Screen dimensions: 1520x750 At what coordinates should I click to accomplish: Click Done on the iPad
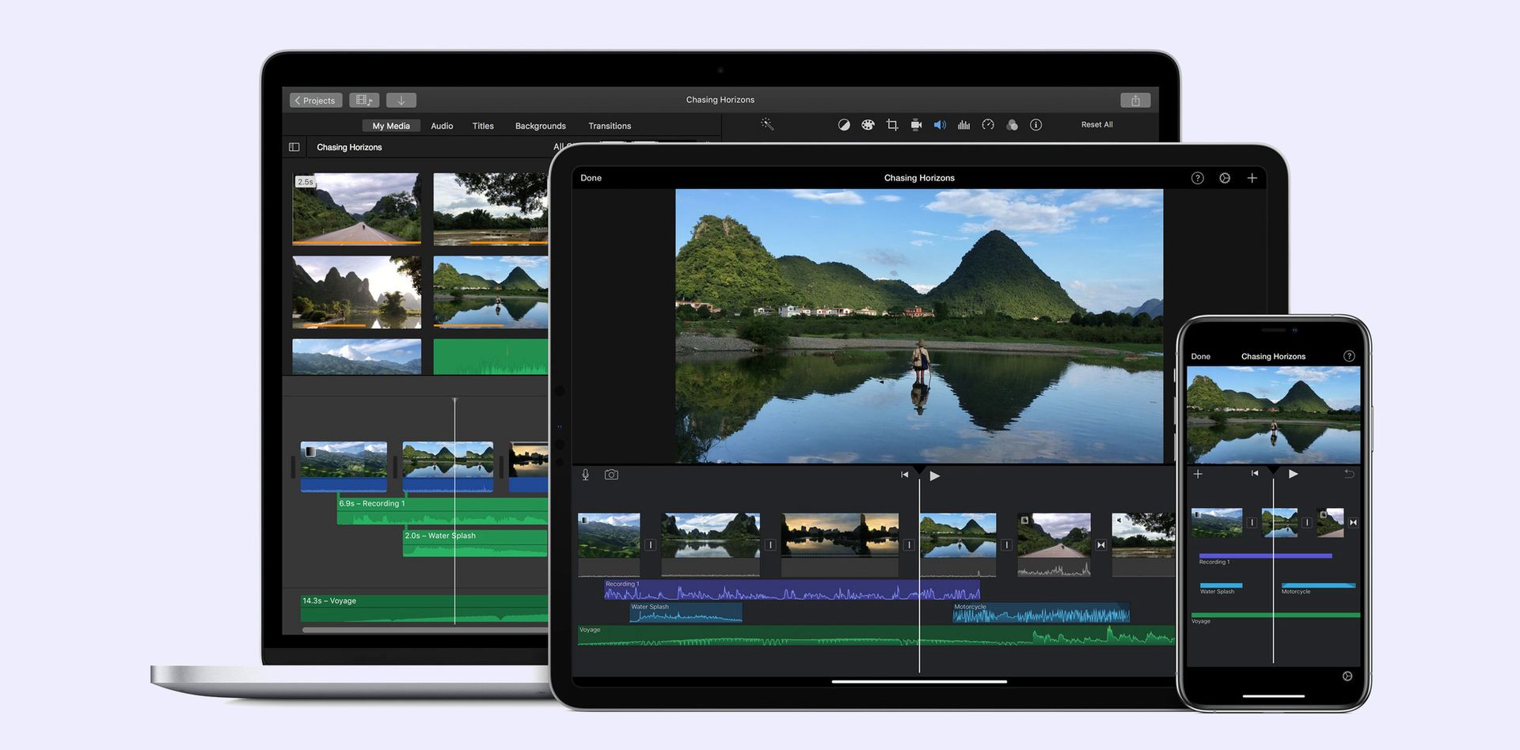591,178
